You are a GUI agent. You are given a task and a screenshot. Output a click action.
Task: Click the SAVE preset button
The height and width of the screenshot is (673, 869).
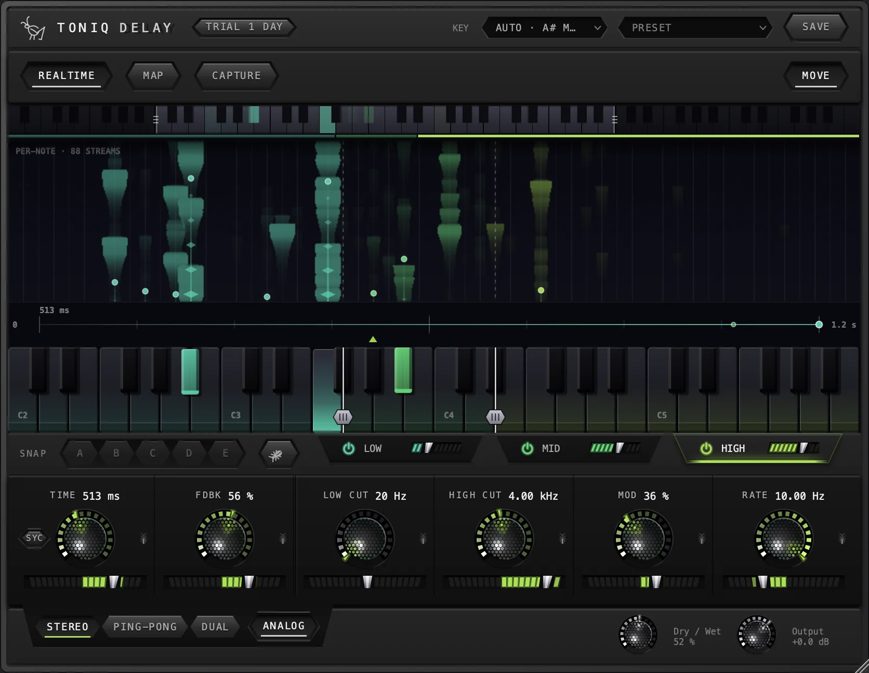816,27
